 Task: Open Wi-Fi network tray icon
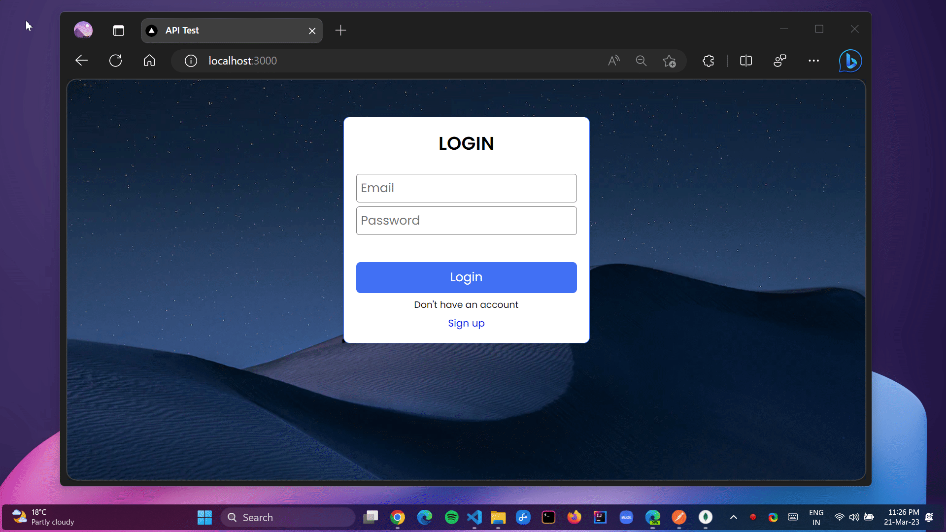click(839, 517)
